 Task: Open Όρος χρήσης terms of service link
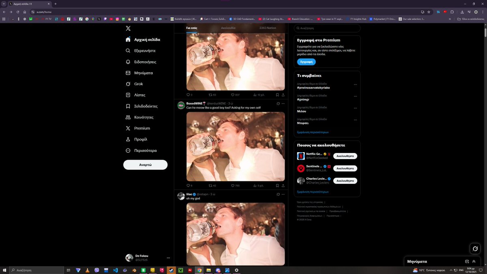click(x=310, y=202)
